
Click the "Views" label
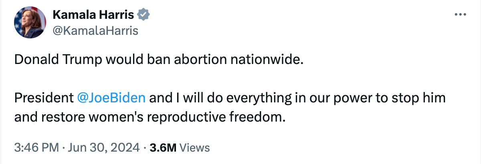tap(194, 148)
